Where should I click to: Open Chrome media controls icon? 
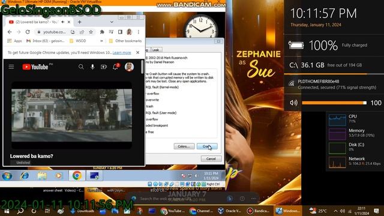(x=111, y=32)
